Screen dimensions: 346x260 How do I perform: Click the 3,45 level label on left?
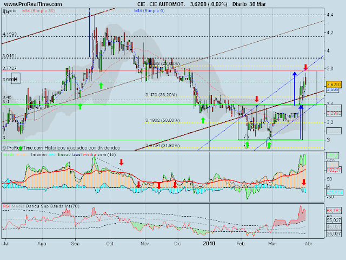pyautogui.click(x=7, y=97)
